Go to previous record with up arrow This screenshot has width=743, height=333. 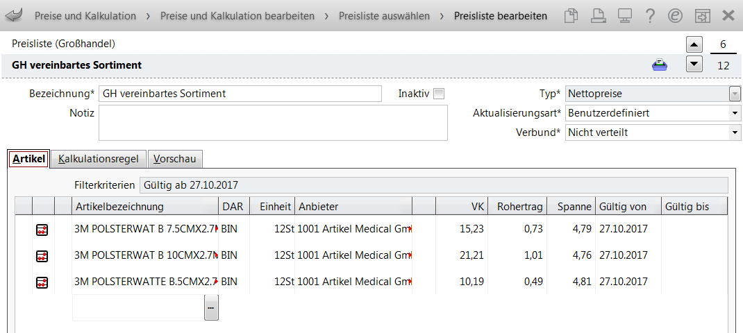694,45
